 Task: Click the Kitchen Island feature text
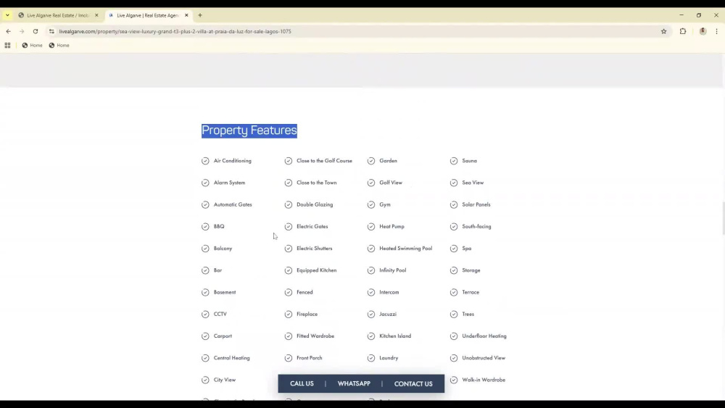395,336
